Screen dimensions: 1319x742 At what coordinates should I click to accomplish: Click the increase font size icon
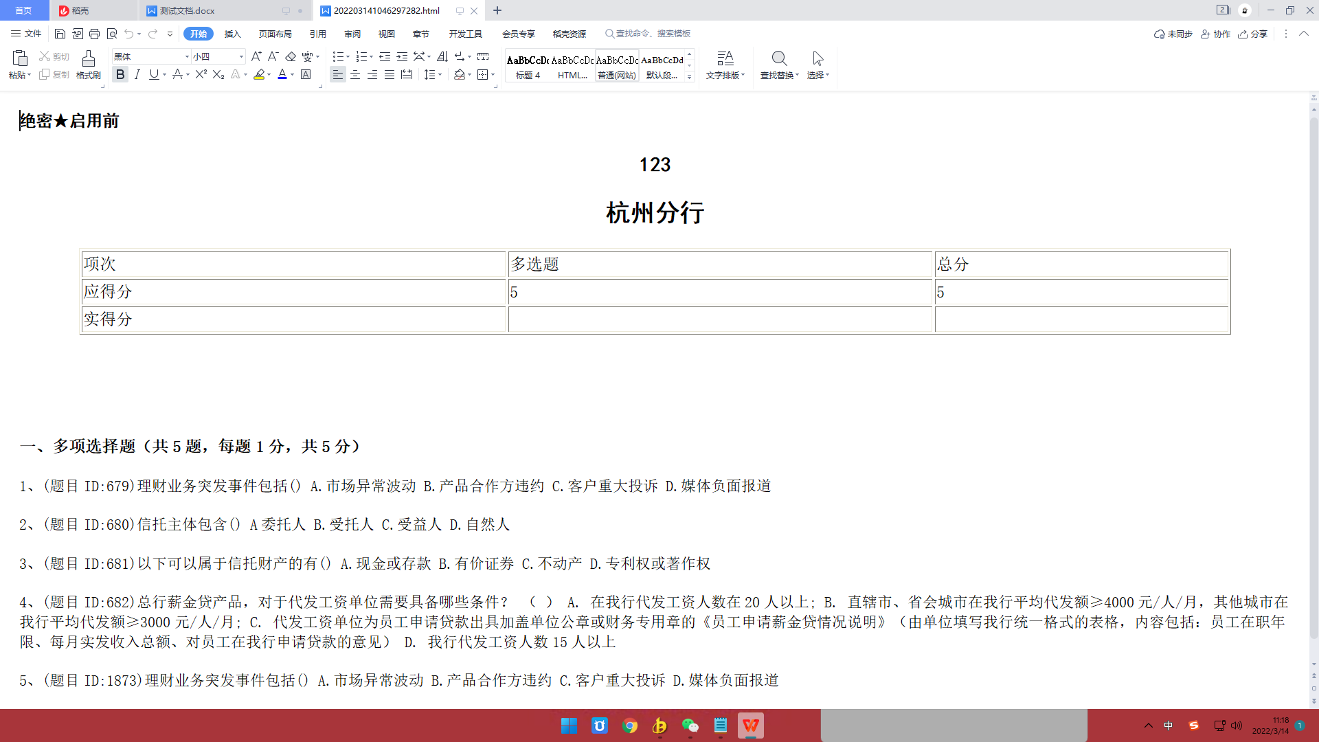coord(256,56)
